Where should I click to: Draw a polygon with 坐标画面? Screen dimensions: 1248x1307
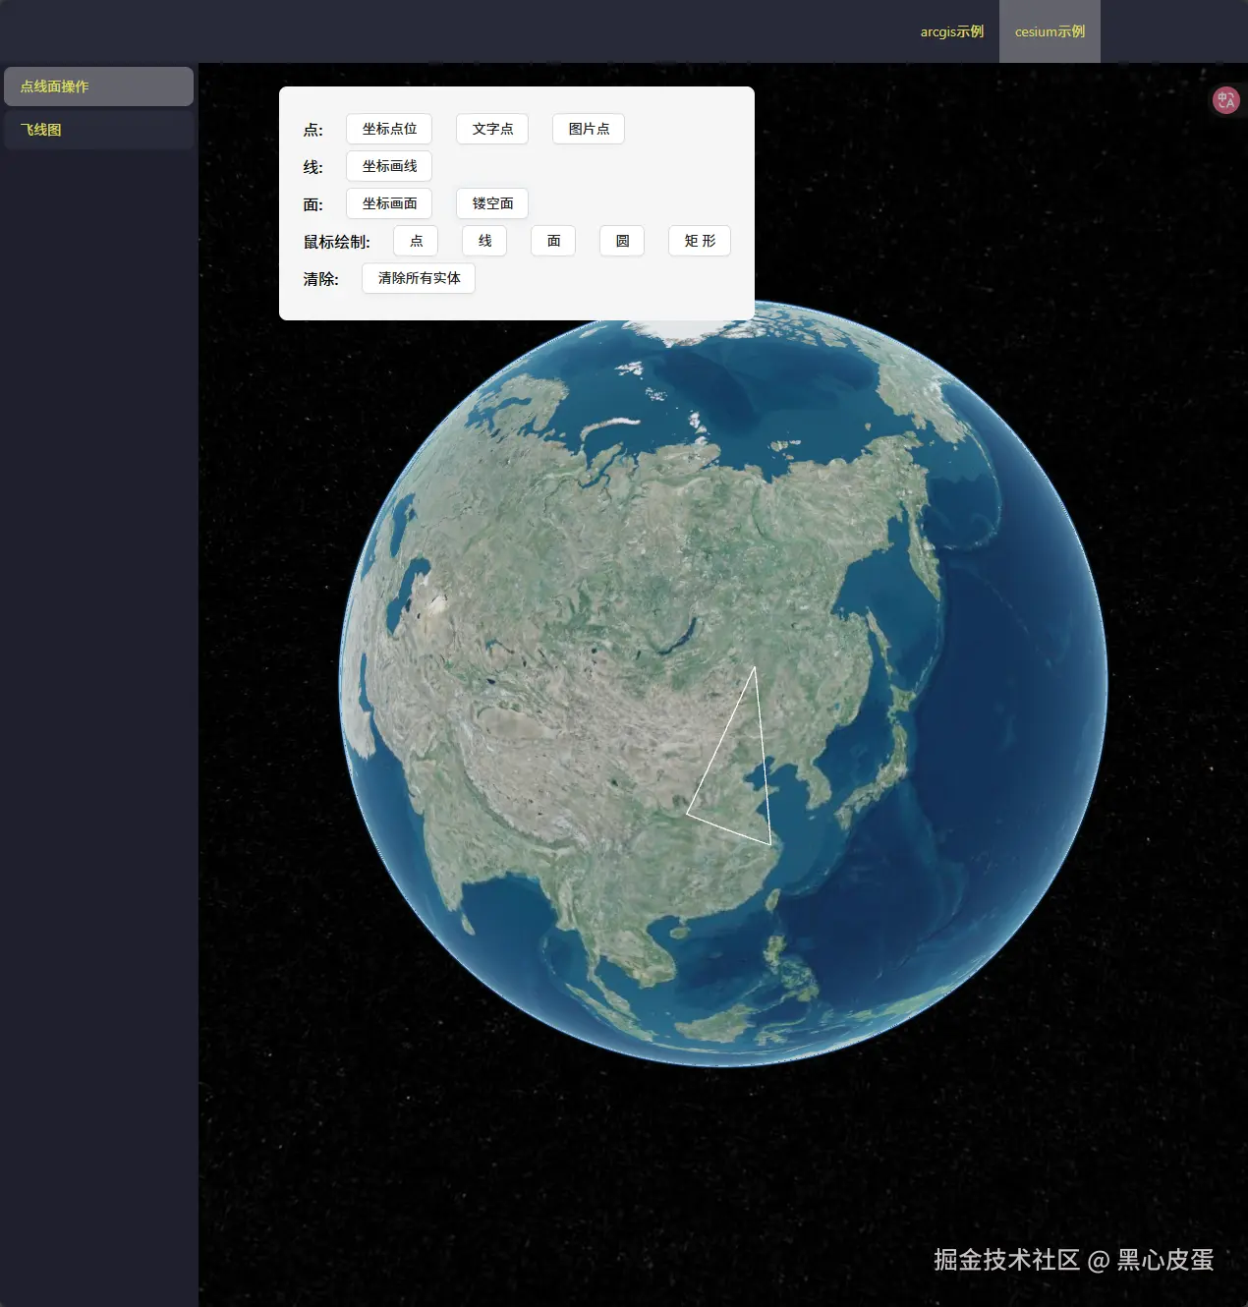387,203
